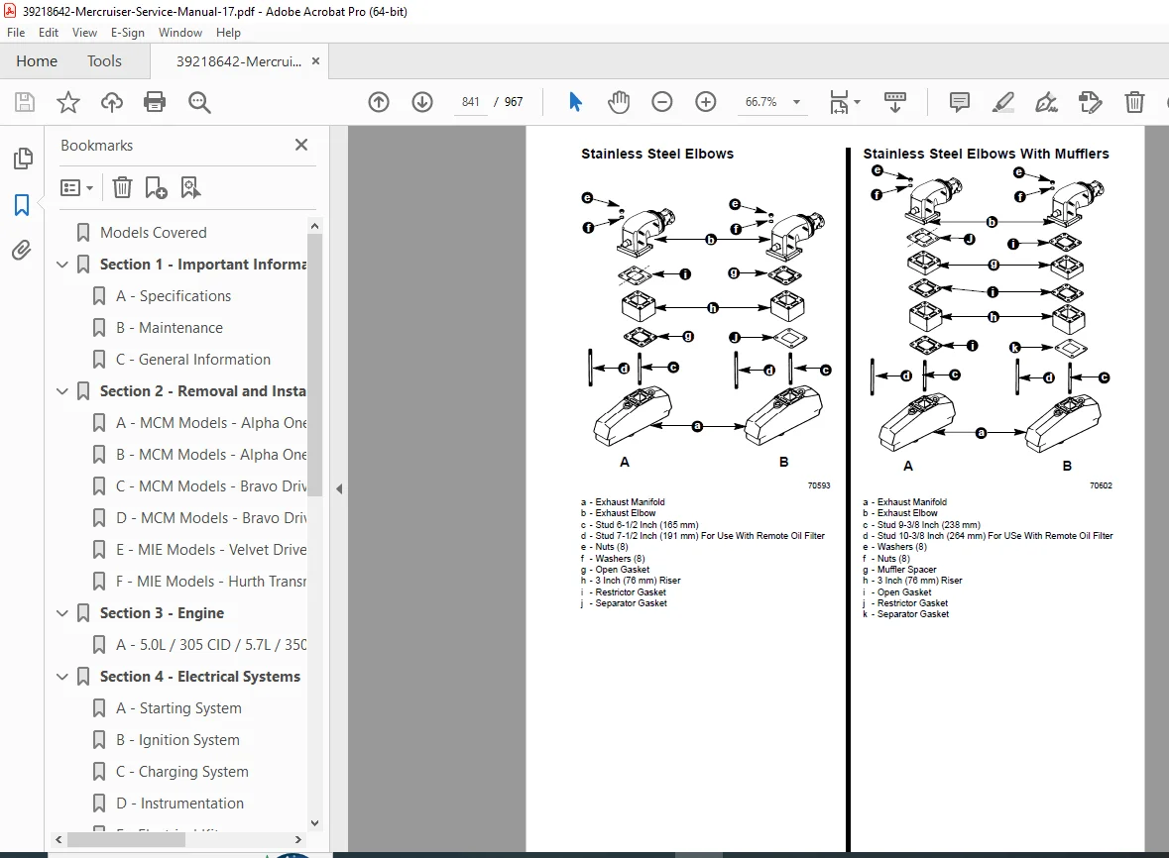Click the page number field showing 841
Screen dimensions: 1169x858
[470, 102]
